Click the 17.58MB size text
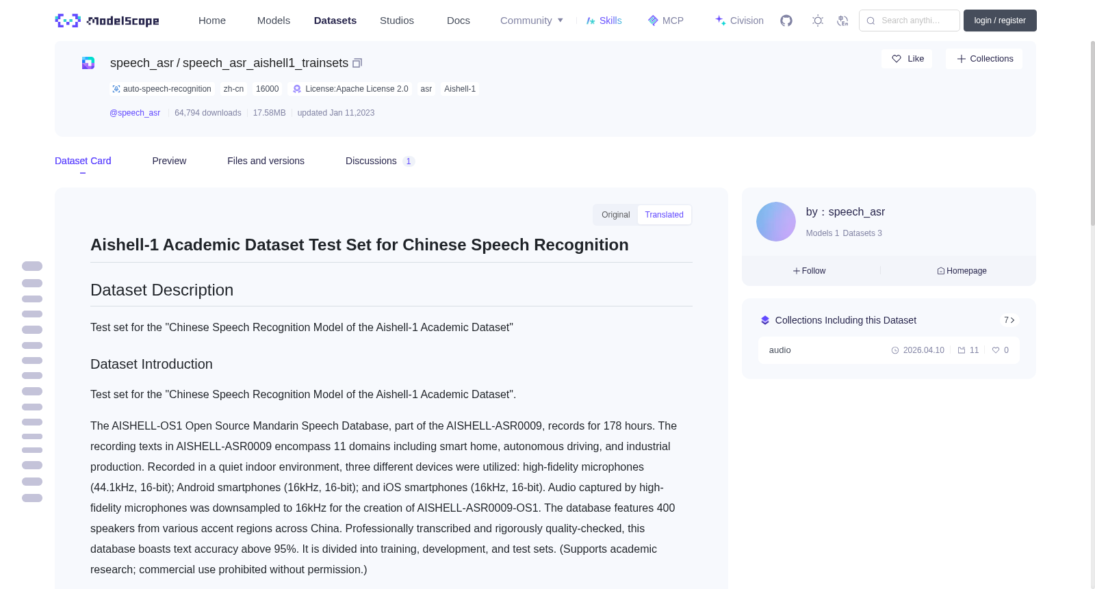This screenshot has width=1095, height=589. coord(270,113)
